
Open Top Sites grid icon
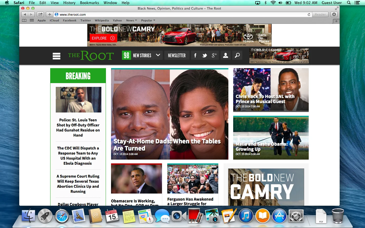(32, 21)
